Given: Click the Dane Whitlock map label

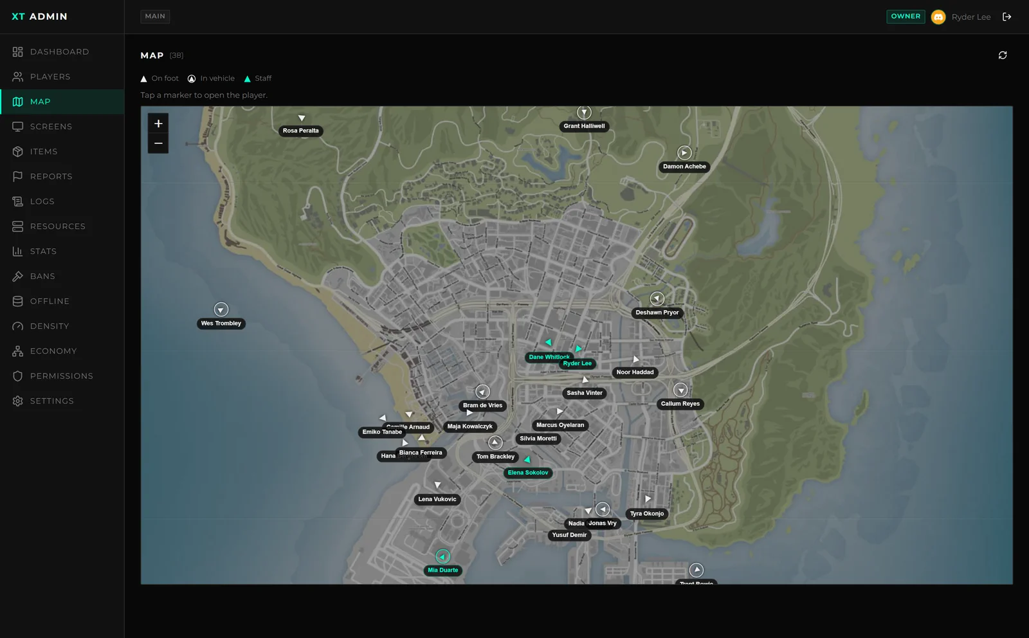Looking at the screenshot, I should tap(548, 357).
